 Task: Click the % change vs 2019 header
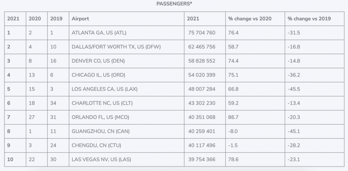click(309, 19)
